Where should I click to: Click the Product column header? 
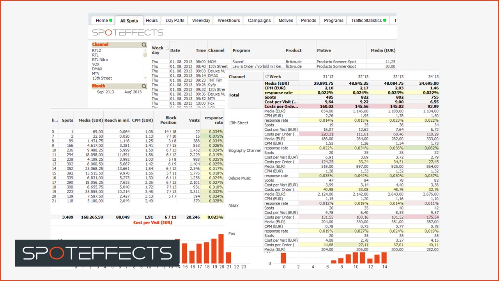(301, 50)
